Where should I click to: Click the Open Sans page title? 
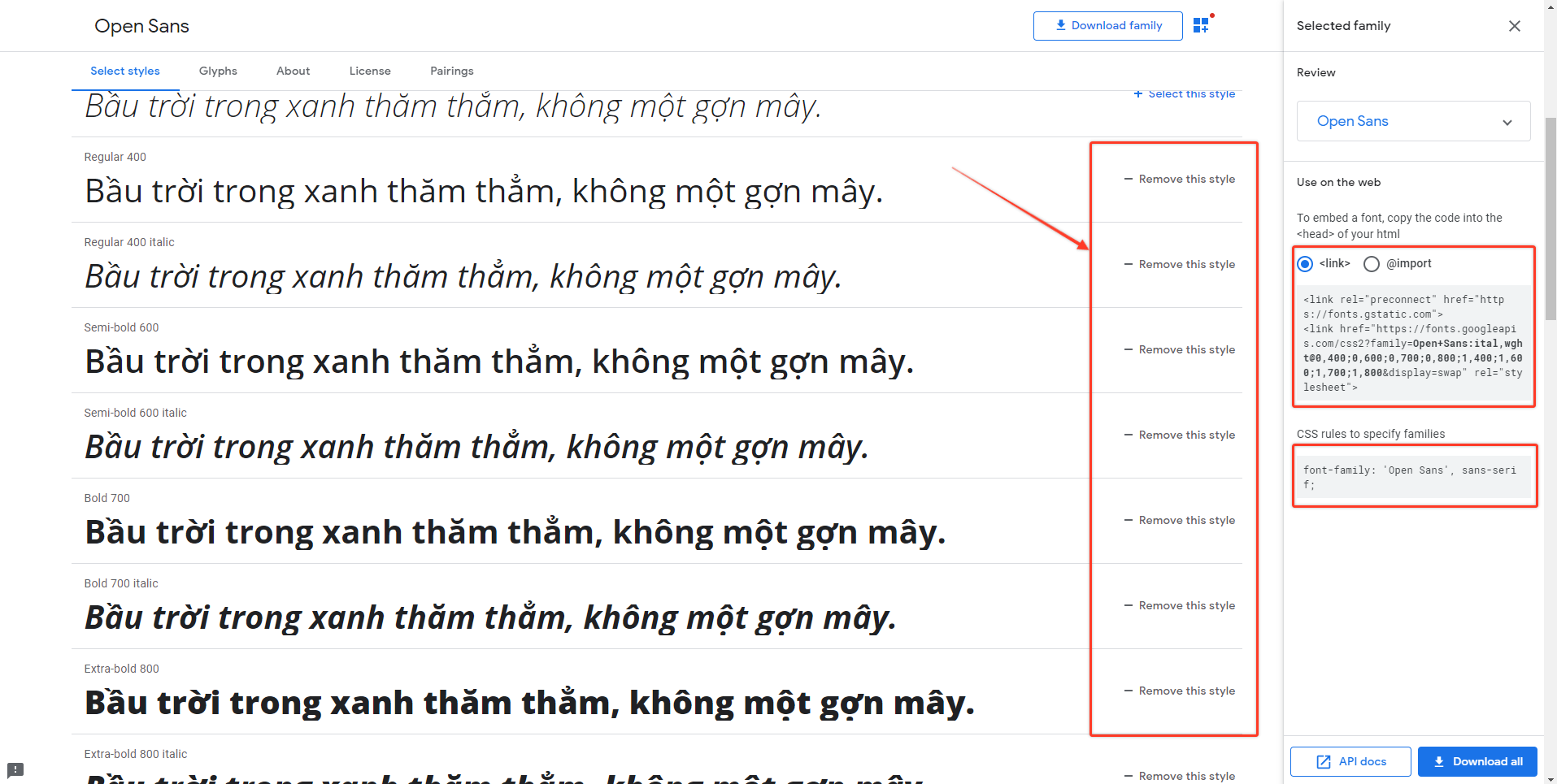(141, 26)
